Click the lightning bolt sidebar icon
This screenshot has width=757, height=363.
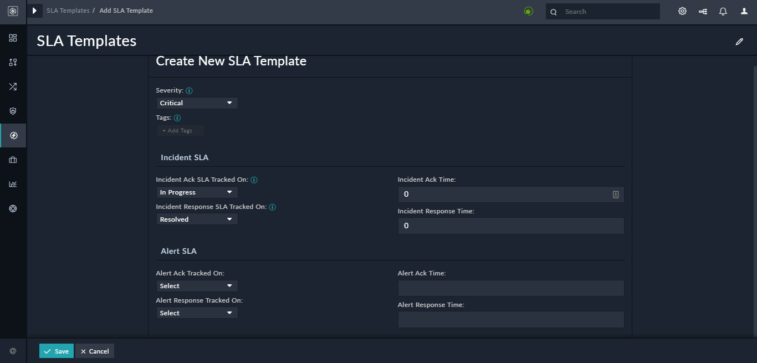point(13,135)
